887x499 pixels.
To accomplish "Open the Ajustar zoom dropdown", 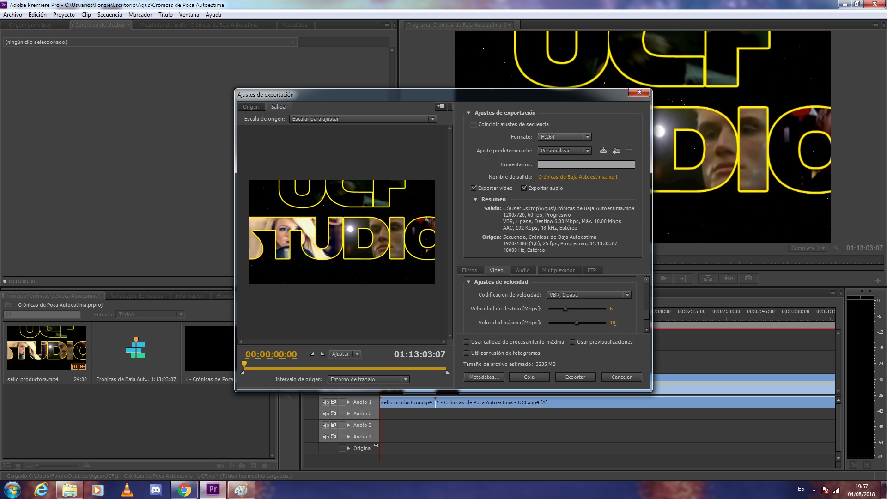I will [x=345, y=354].
